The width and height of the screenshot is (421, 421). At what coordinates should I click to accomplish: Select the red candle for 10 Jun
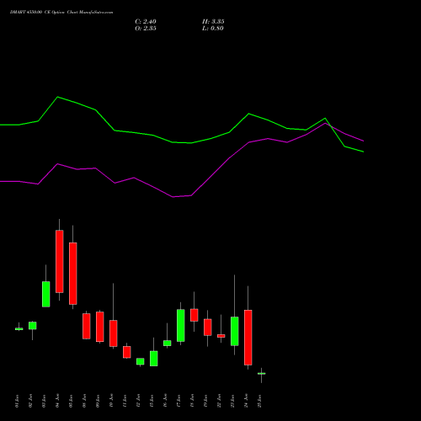click(114, 333)
